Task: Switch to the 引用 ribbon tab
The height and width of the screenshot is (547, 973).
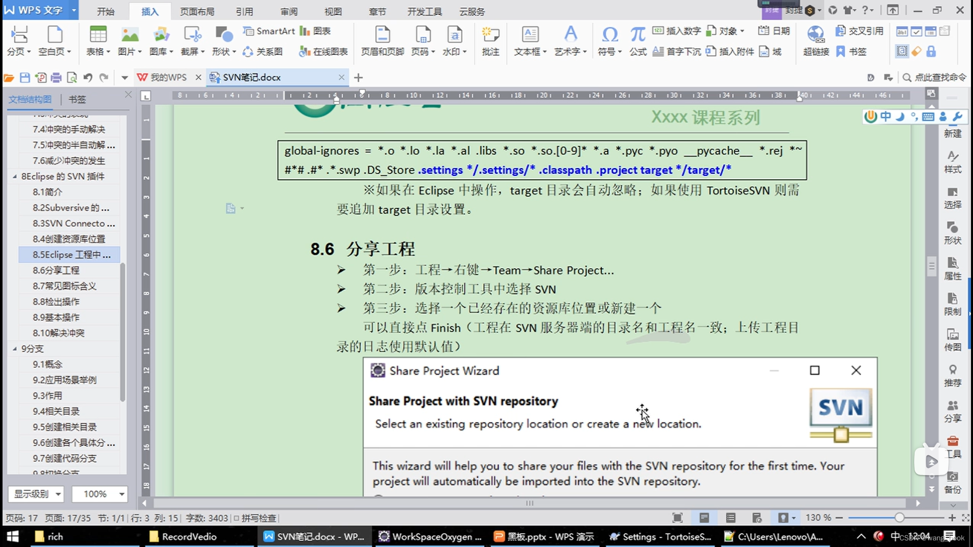Action: (x=244, y=12)
